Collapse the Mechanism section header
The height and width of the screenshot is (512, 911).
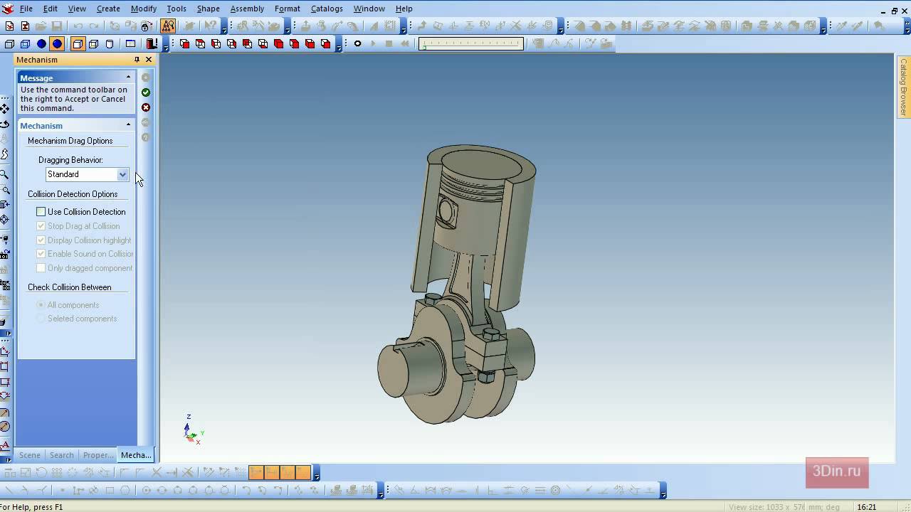(76, 126)
